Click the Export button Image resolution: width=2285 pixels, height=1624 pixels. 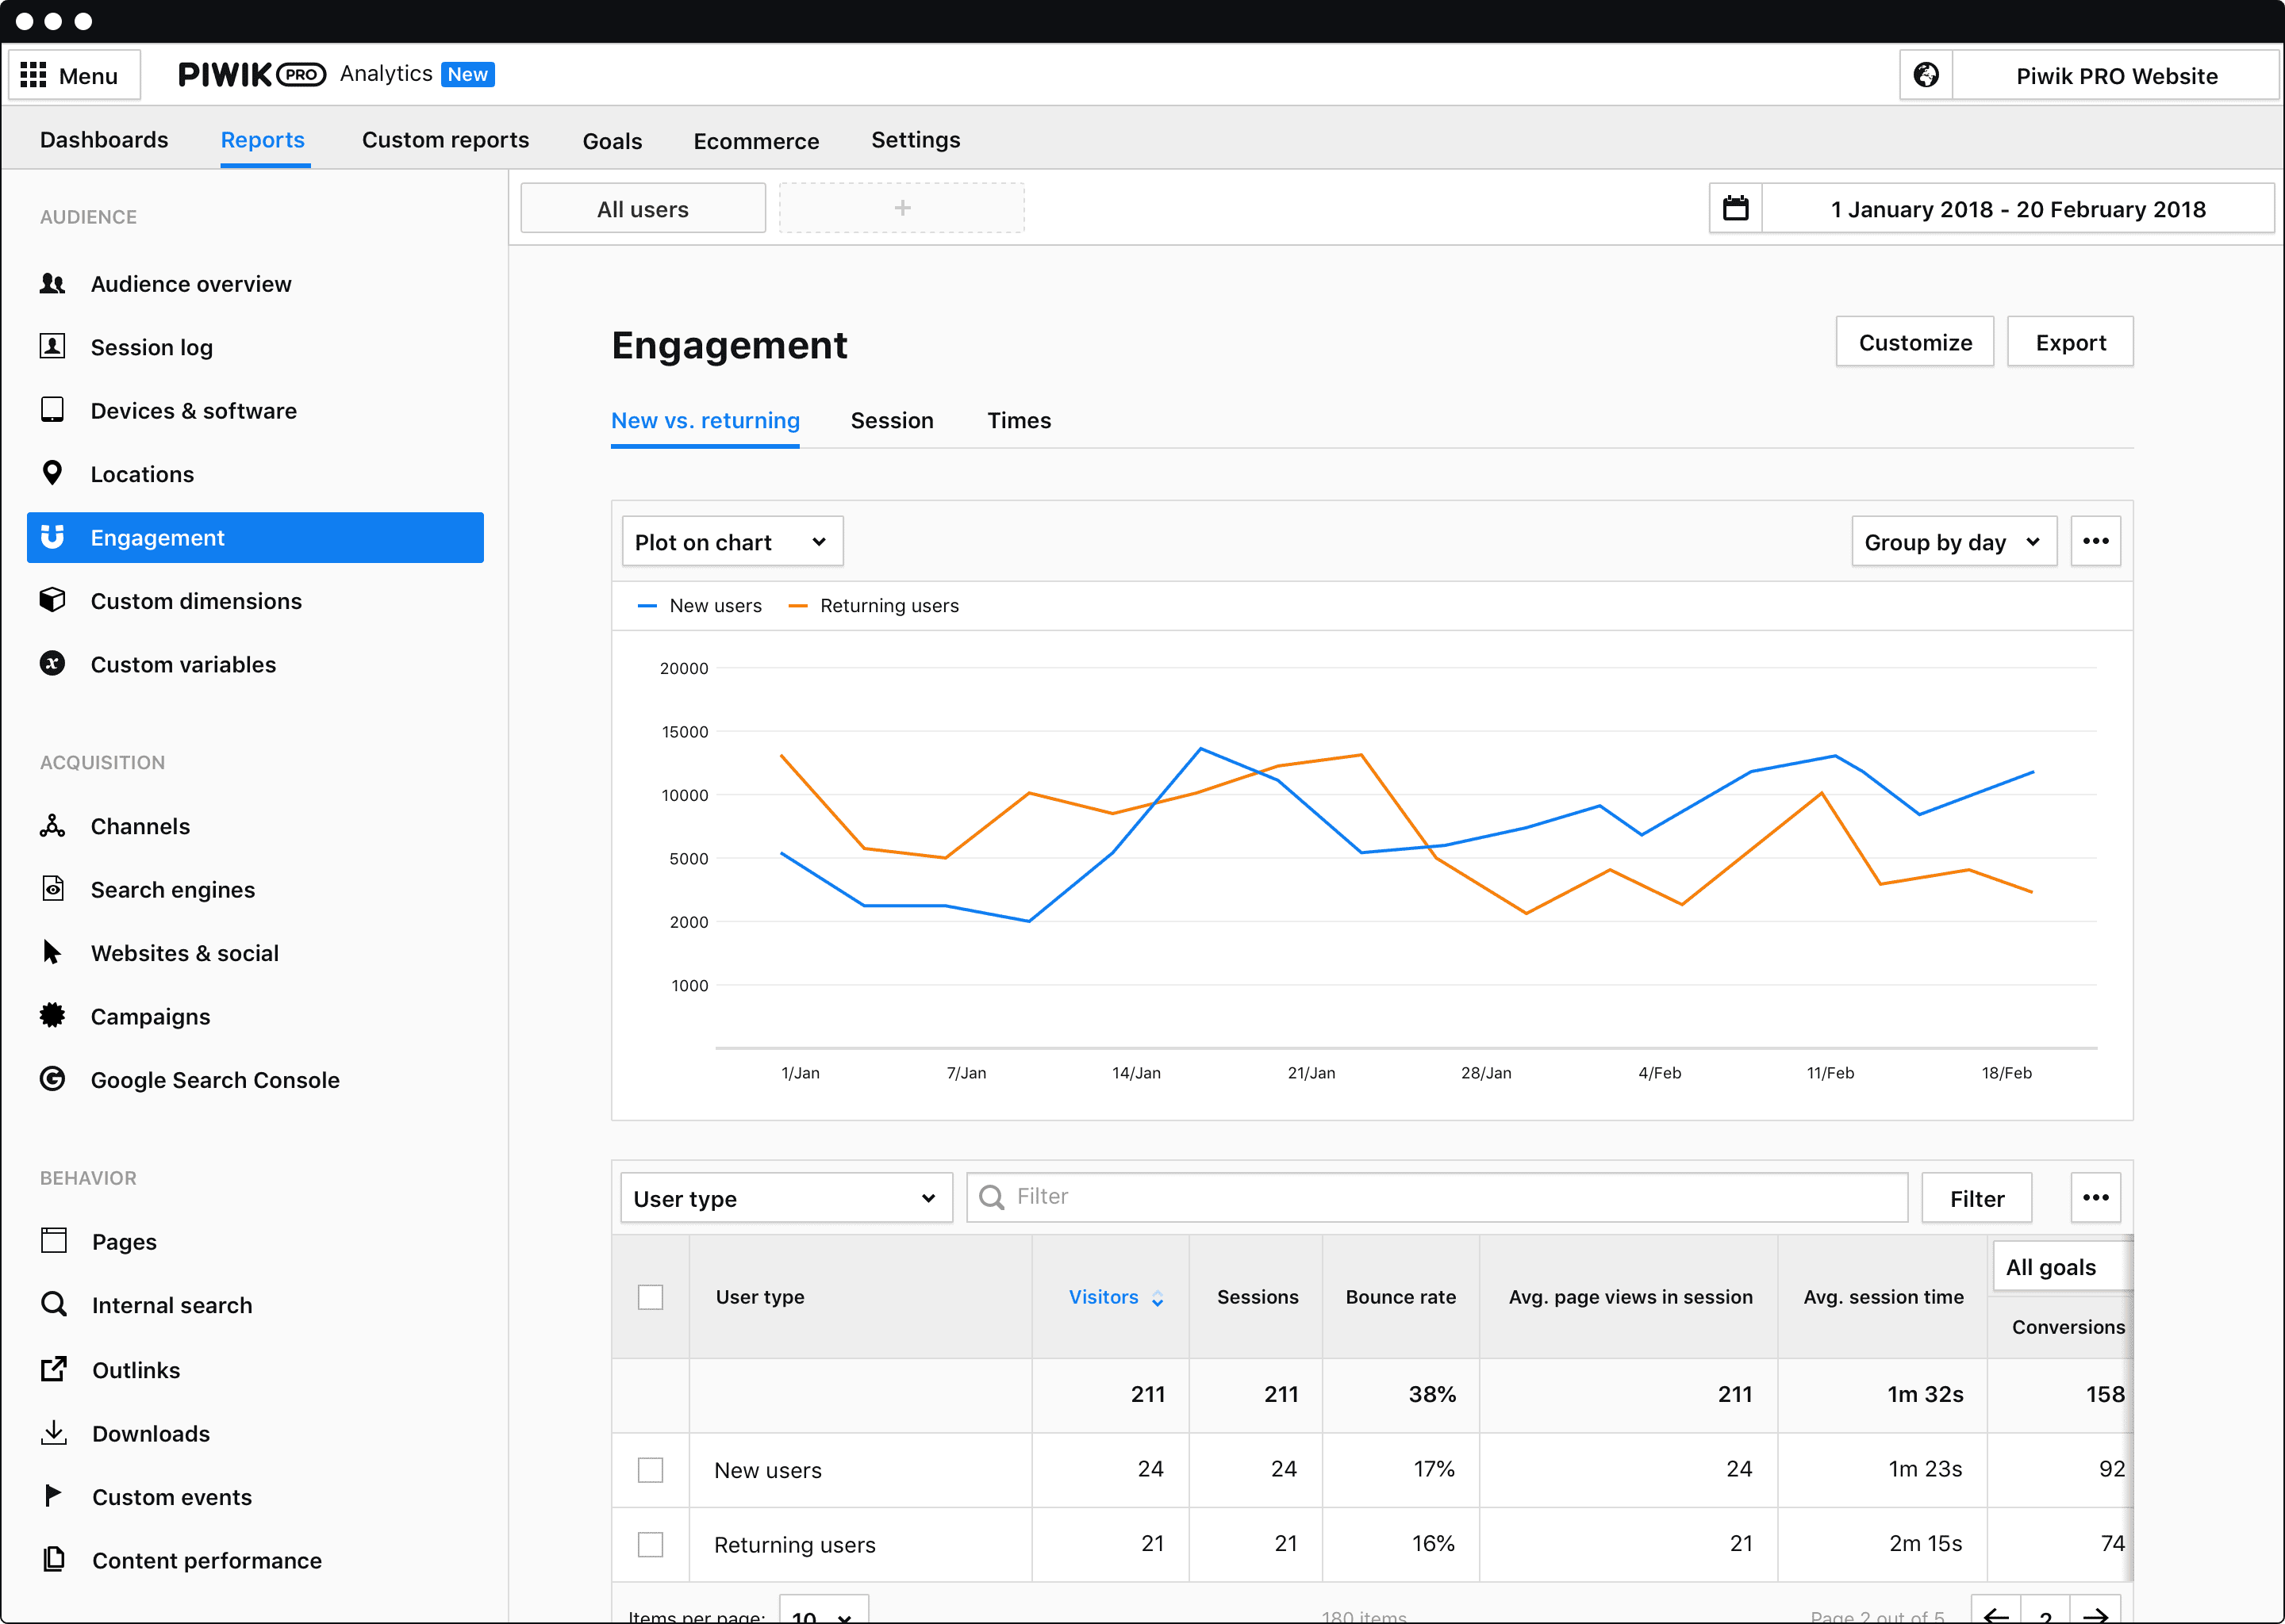coord(2071,341)
